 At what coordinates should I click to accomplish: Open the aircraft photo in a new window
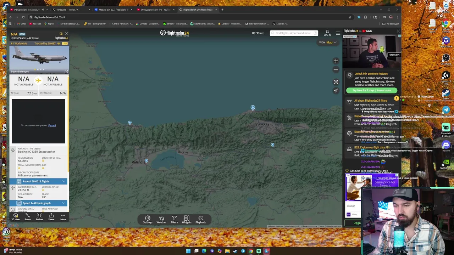[66, 72]
